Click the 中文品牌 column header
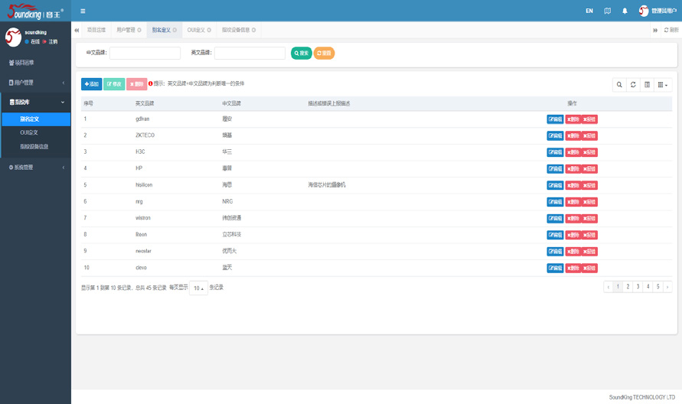Viewport: 682px width, 404px height. [x=231, y=103]
